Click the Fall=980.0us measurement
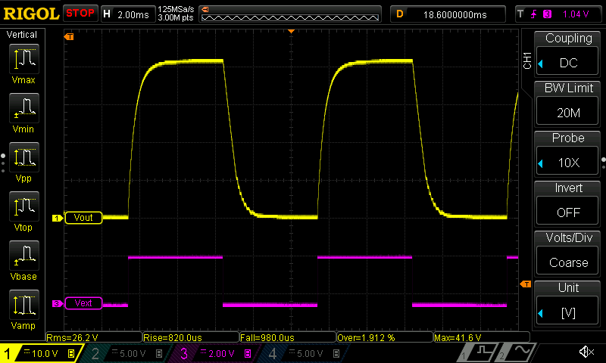The width and height of the screenshot is (606, 363). 288,337
